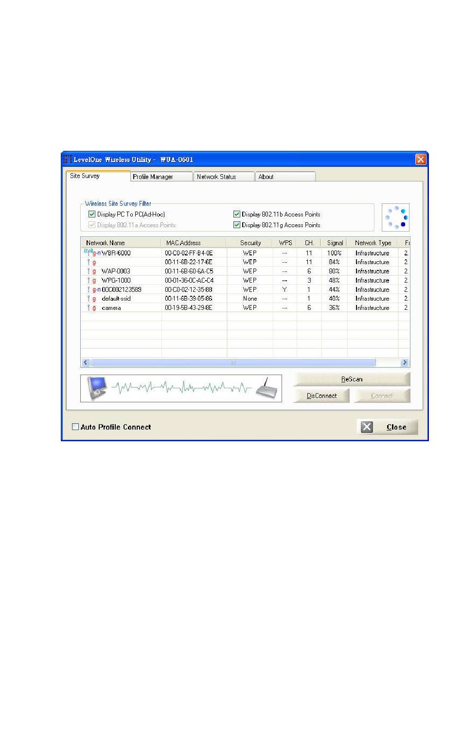Screen dimensions: 462x738
Task: Click the None security cell
Action: pos(250,299)
